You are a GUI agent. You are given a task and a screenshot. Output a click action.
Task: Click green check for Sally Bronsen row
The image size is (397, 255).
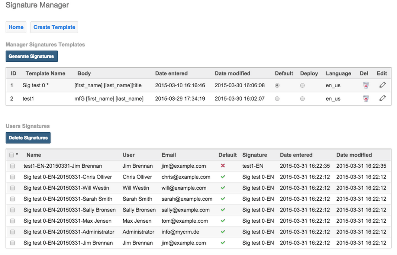223,210
